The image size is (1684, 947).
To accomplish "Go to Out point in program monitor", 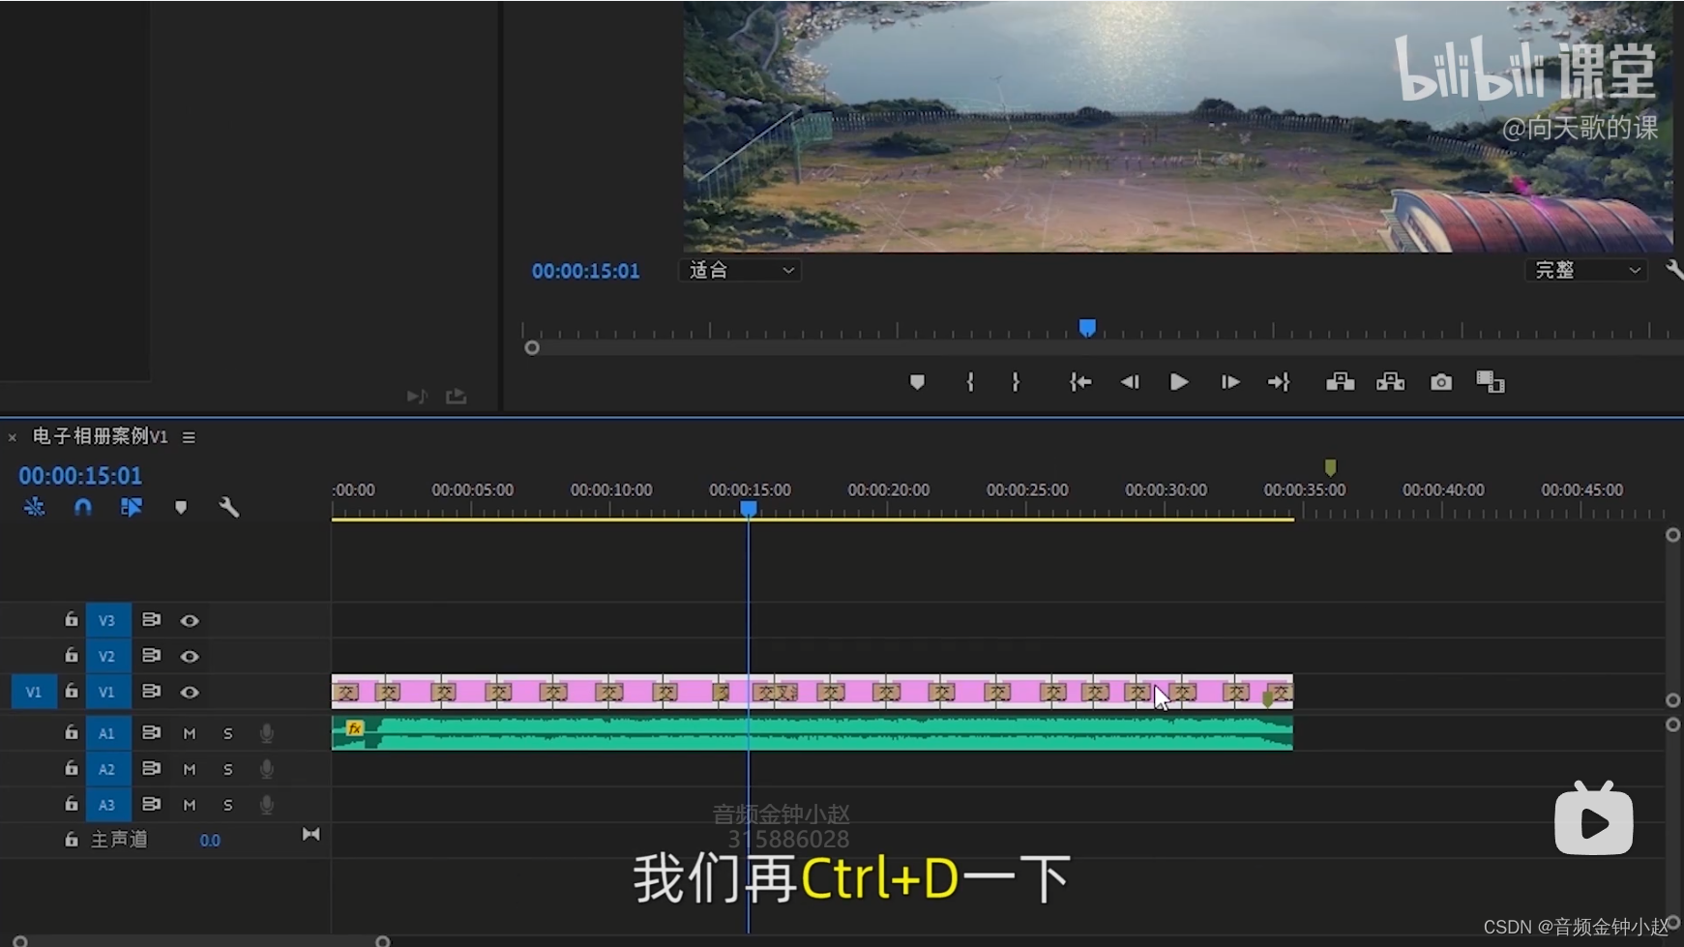I will click(1279, 382).
